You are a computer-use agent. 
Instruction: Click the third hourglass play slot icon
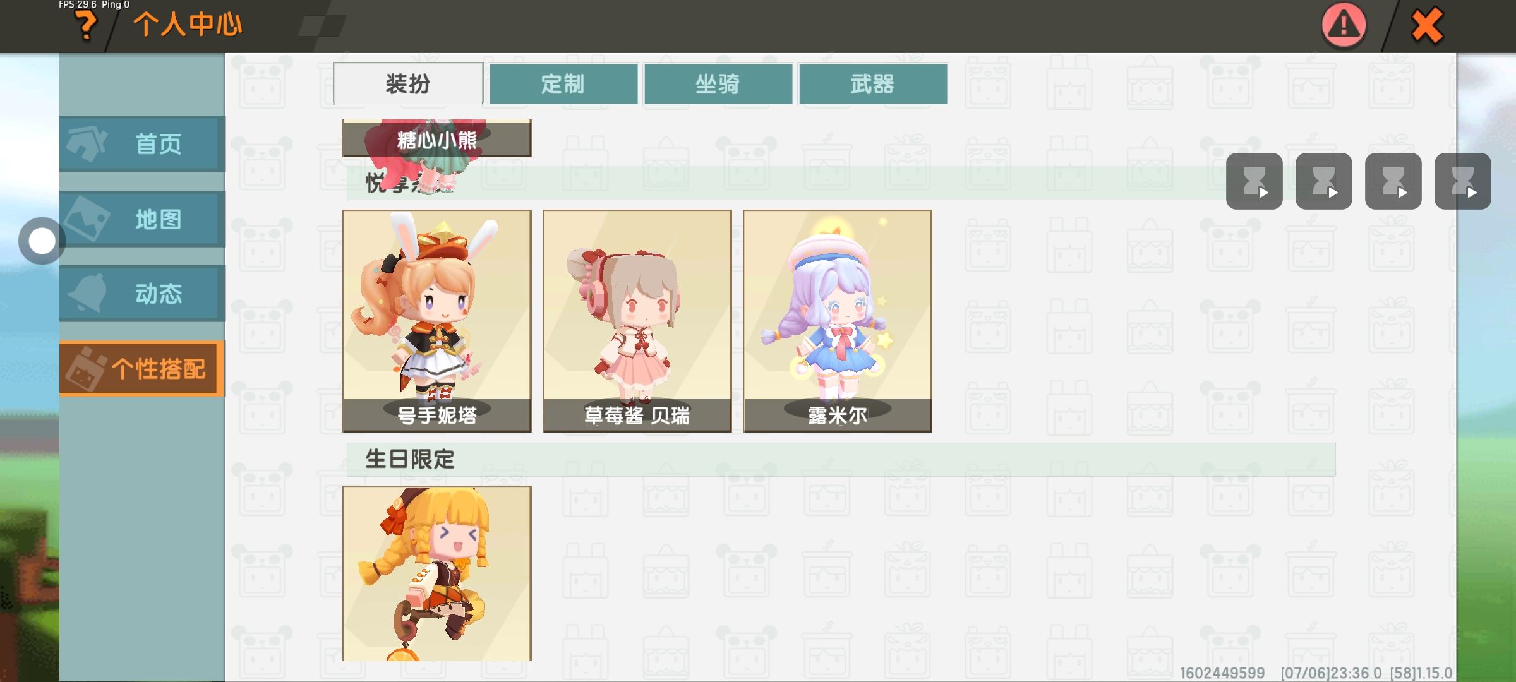[x=1393, y=181]
